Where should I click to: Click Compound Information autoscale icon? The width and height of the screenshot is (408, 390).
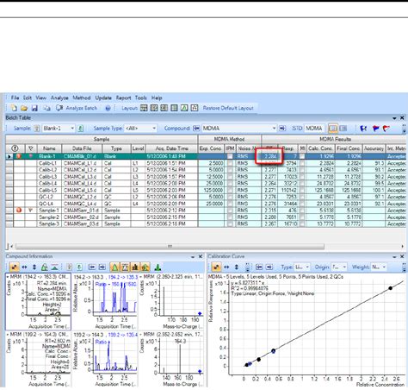click(x=14, y=267)
